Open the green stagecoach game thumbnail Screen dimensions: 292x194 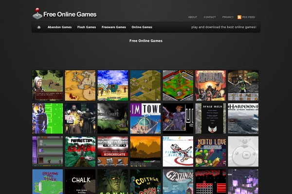click(x=113, y=85)
